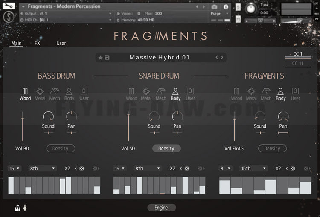
Task: Load next Kontakt instrument arrow
Action: coord(204,7)
